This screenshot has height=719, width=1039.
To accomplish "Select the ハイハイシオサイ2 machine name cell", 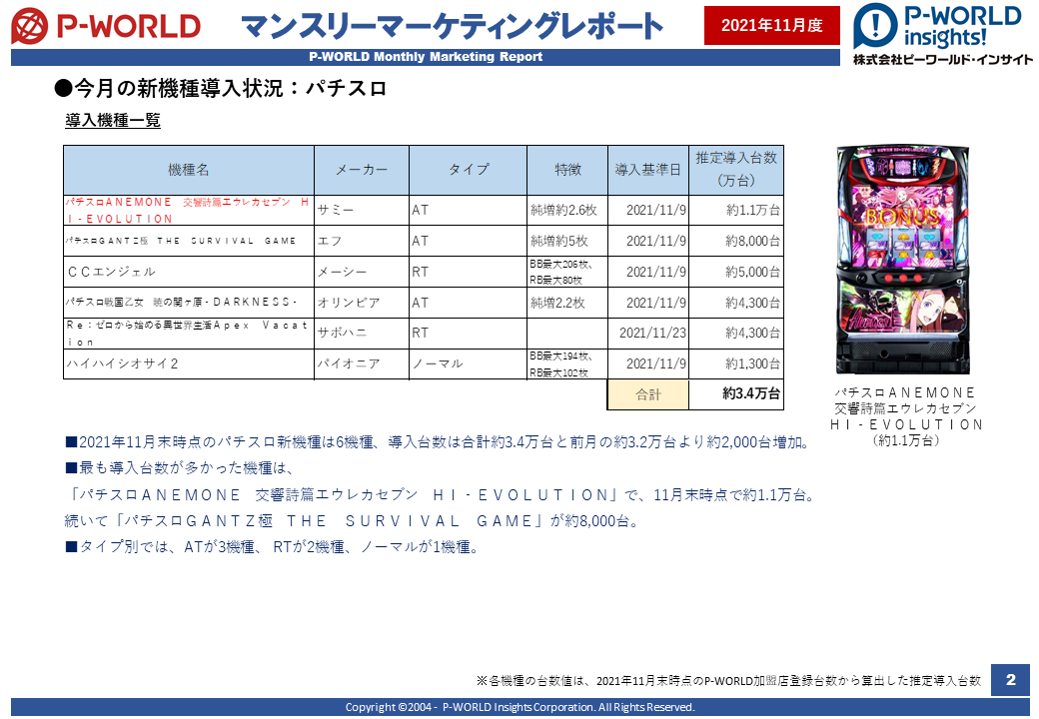I will tap(189, 363).
